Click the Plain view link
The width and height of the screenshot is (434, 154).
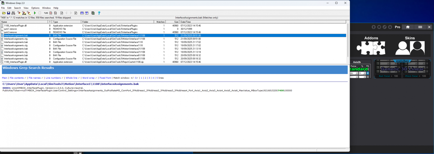[5, 78]
